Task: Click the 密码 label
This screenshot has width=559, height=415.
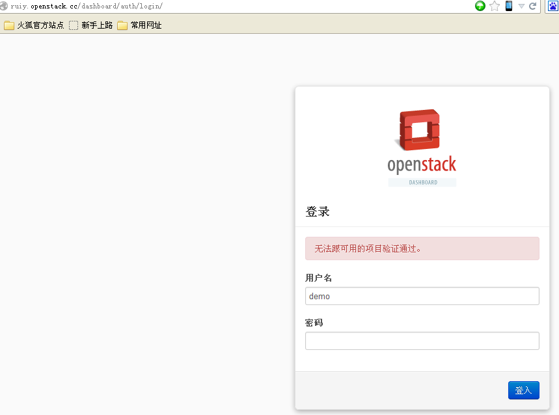Action: point(314,323)
